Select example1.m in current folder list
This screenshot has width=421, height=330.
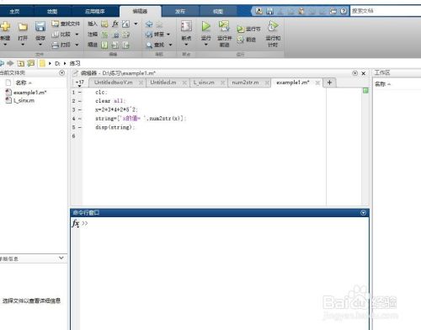click(29, 93)
